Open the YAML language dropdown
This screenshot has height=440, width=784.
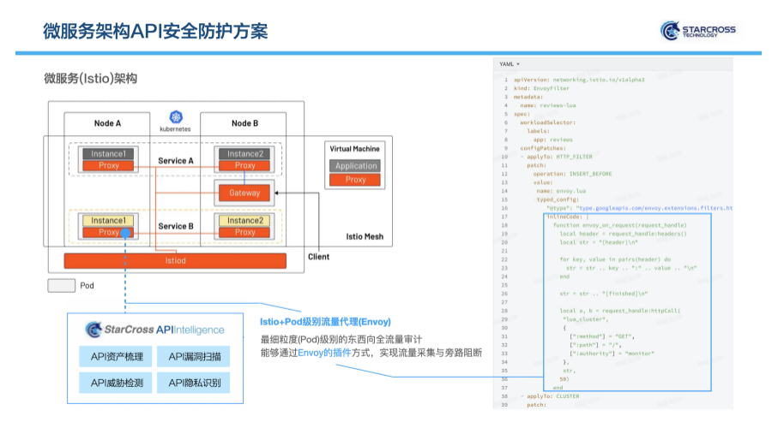tap(510, 64)
